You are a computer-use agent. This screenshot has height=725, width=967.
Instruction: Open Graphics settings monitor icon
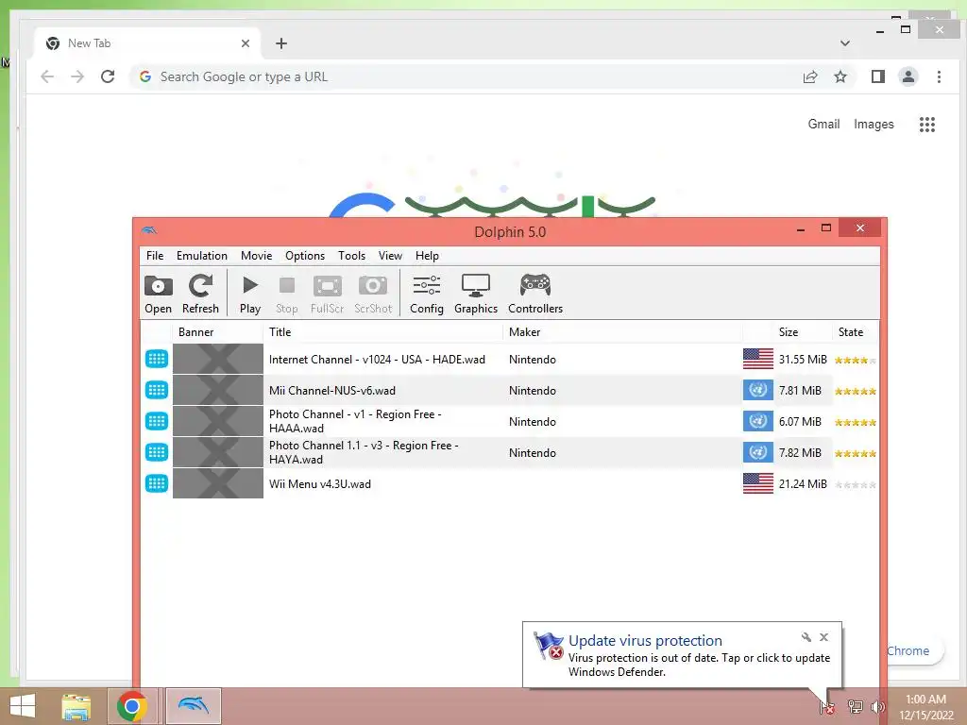(476, 294)
